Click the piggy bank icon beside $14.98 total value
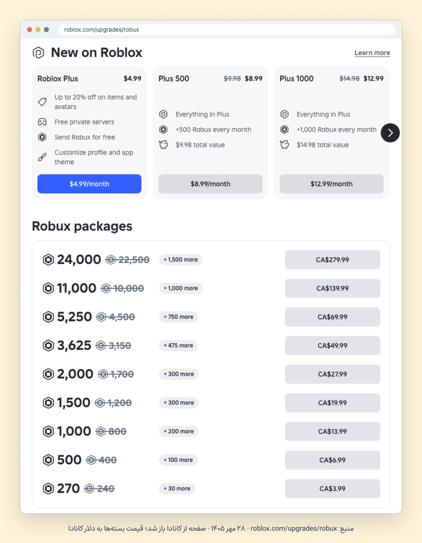This screenshot has width=422, height=543. pos(284,145)
